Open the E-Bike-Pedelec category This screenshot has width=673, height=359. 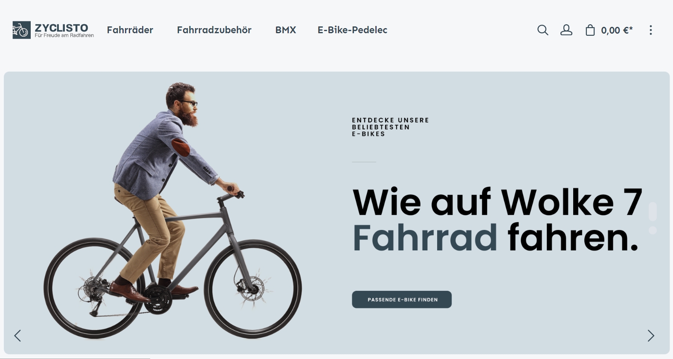(x=352, y=30)
